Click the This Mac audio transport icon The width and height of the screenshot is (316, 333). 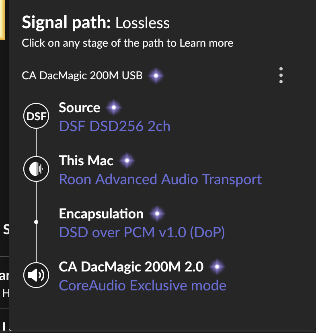36,169
